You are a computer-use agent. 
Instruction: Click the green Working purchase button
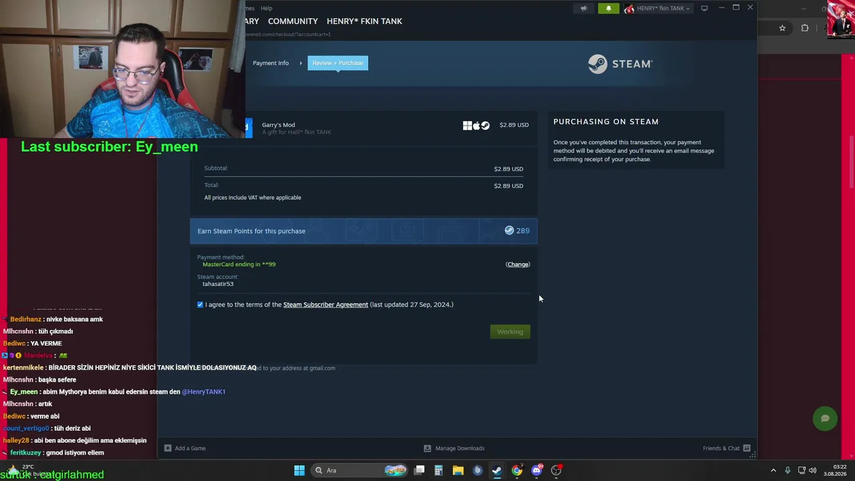click(510, 331)
